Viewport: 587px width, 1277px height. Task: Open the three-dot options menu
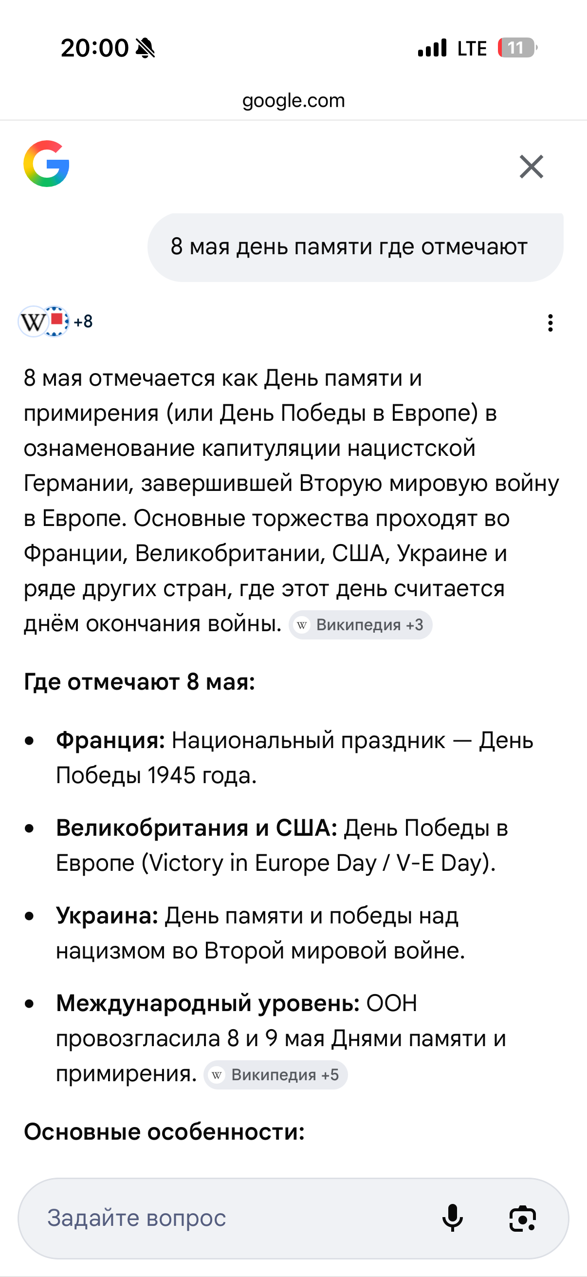(550, 323)
